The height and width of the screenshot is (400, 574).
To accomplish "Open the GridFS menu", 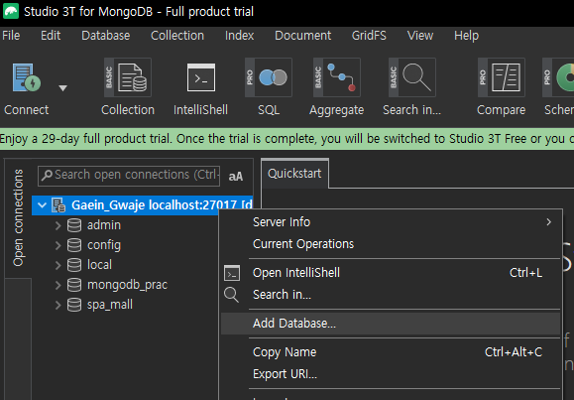I will click(x=369, y=36).
